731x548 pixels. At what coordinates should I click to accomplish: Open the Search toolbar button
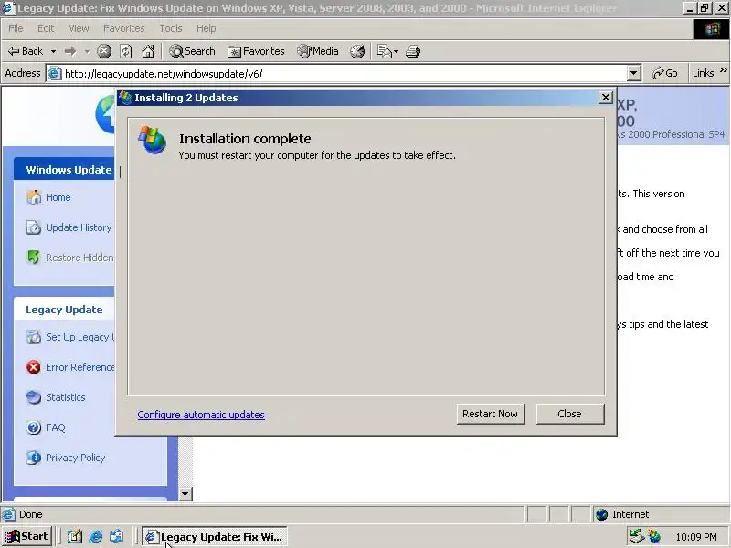point(193,51)
